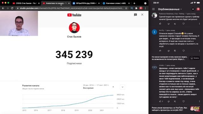The width and height of the screenshot is (203, 114).
Task: Click the Стас Быков channel avatar
Action: pos(74,28)
